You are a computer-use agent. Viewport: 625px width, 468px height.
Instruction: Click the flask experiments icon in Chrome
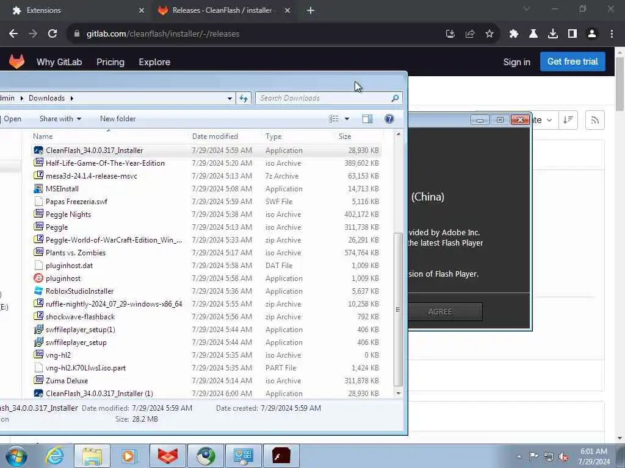point(533,34)
